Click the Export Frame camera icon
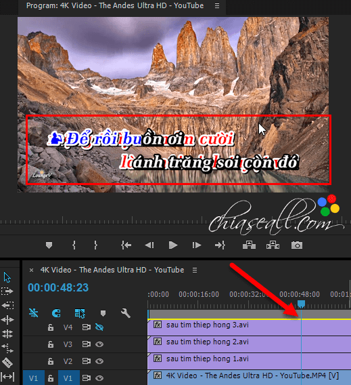The height and width of the screenshot is (385, 351). pos(297,245)
